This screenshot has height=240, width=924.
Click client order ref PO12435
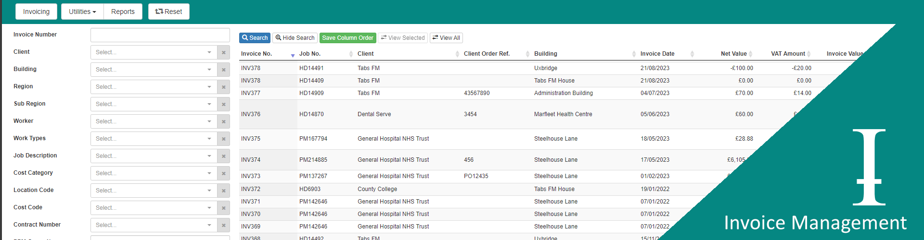476,176
